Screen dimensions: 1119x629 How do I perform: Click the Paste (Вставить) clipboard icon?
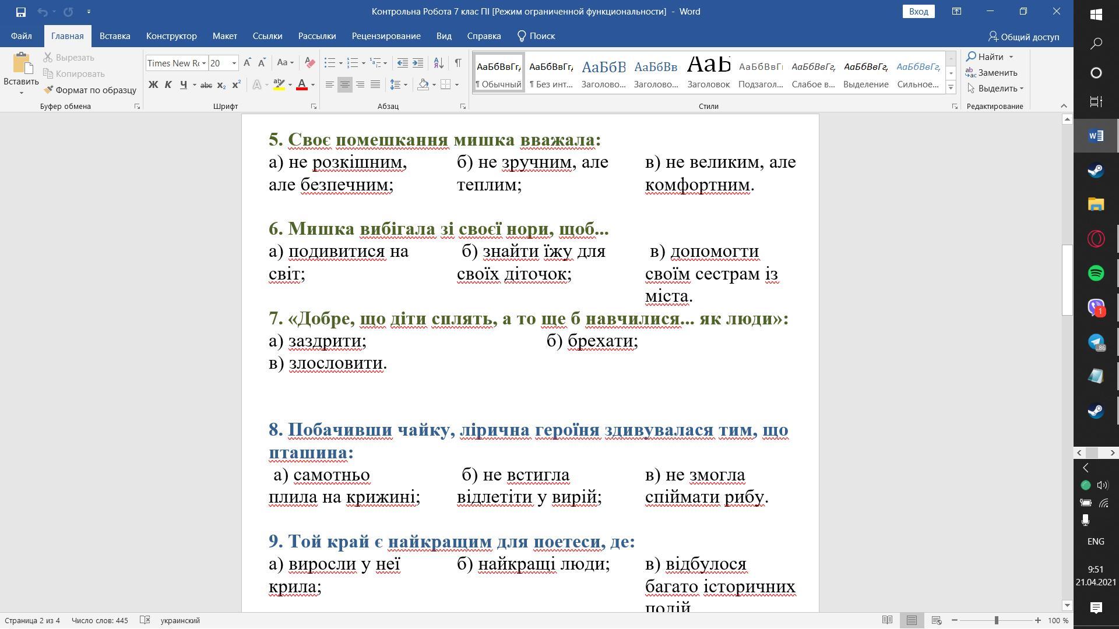tap(21, 63)
